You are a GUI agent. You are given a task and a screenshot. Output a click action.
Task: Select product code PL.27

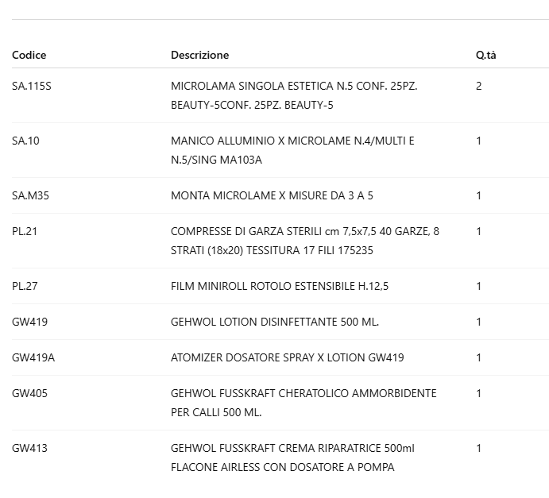(x=25, y=286)
